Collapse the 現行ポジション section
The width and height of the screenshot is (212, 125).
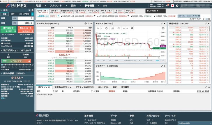(1, 50)
